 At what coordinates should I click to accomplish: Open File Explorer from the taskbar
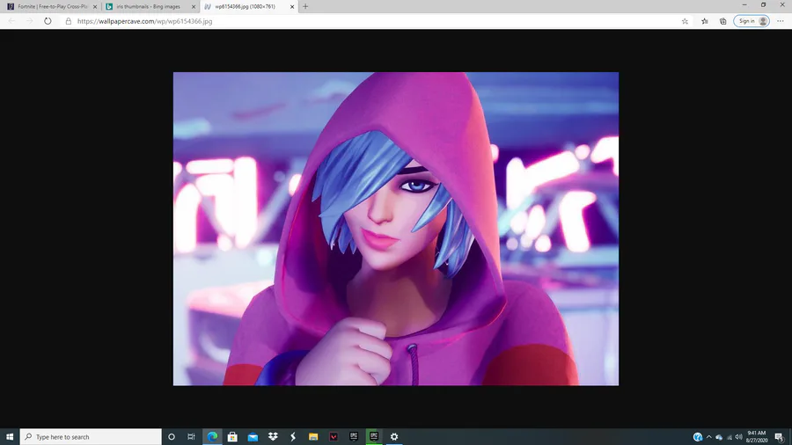313,436
